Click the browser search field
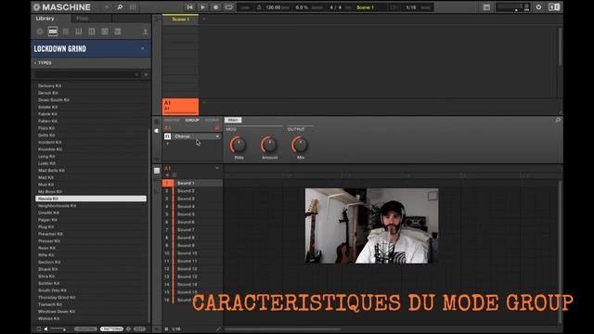Screen dimensions: 594x334 click(86, 74)
